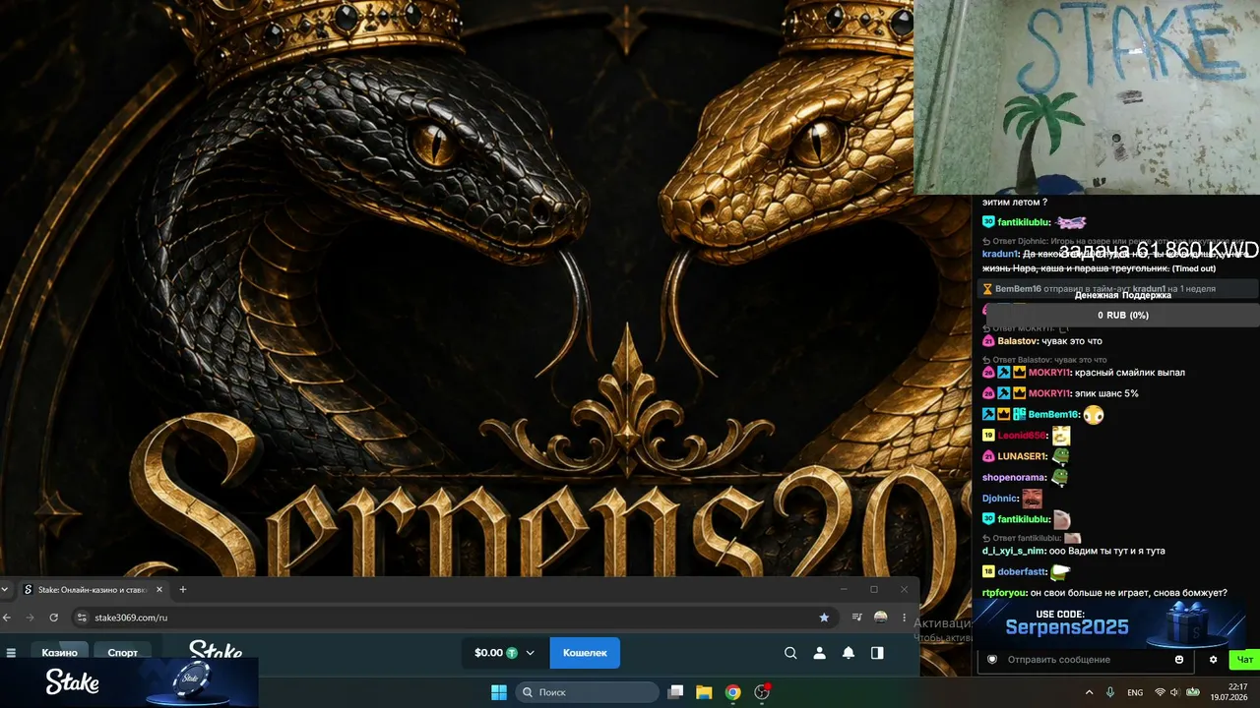Viewport: 1260px width, 708px height.
Task: Open Chrome media controls icon
Action: pos(857,618)
